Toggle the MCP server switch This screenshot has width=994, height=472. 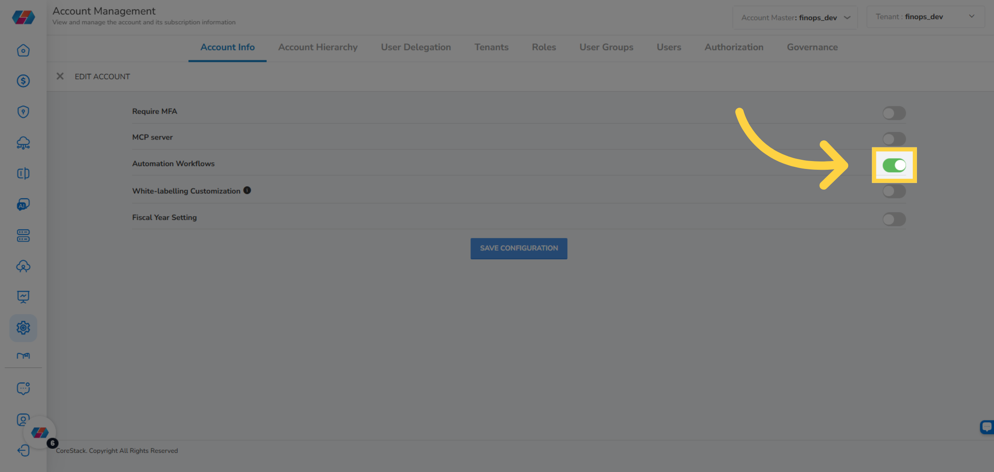click(894, 139)
